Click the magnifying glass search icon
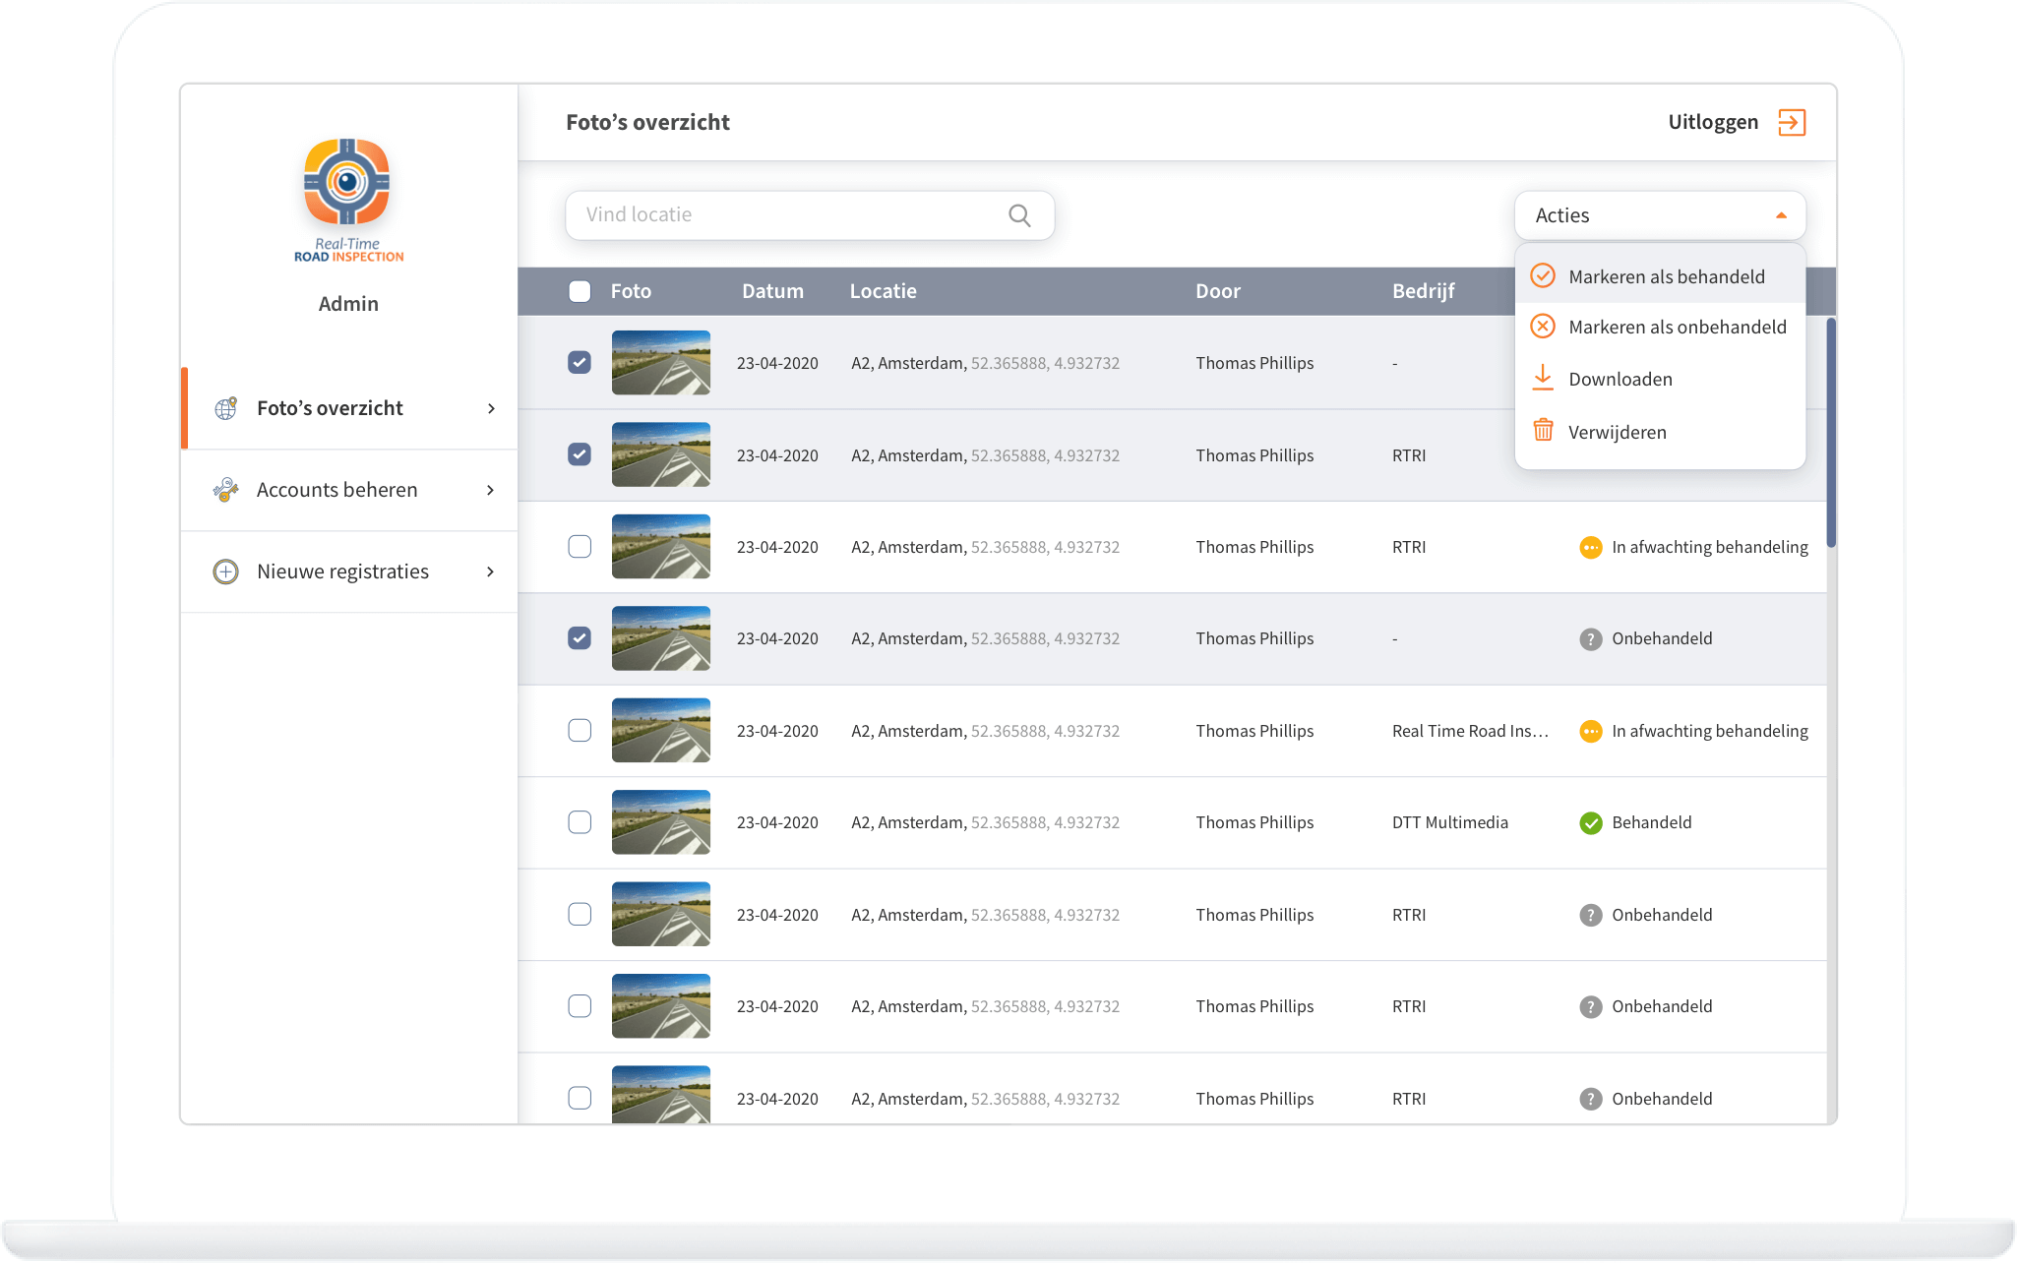This screenshot has height=1263, width=2017. click(x=1019, y=215)
